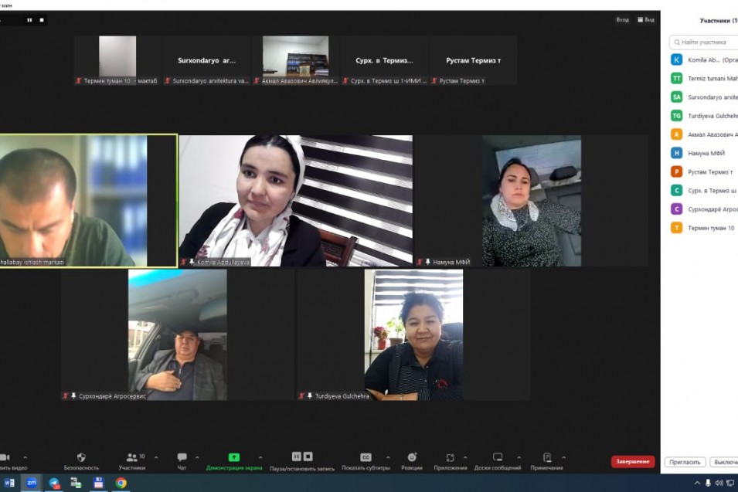
Task: Expand video options arrow beside the video button
Action: [26, 457]
